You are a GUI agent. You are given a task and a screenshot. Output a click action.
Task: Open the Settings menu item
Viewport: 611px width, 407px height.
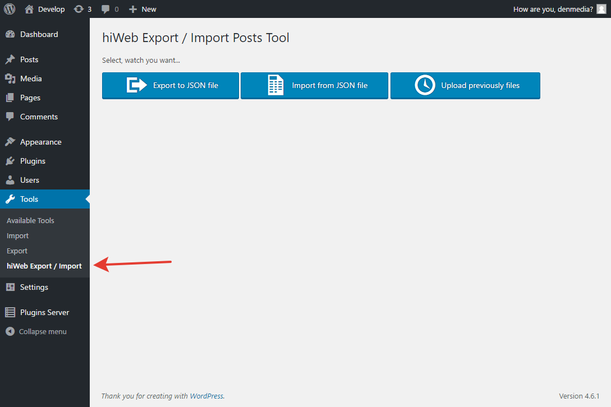coord(45,287)
